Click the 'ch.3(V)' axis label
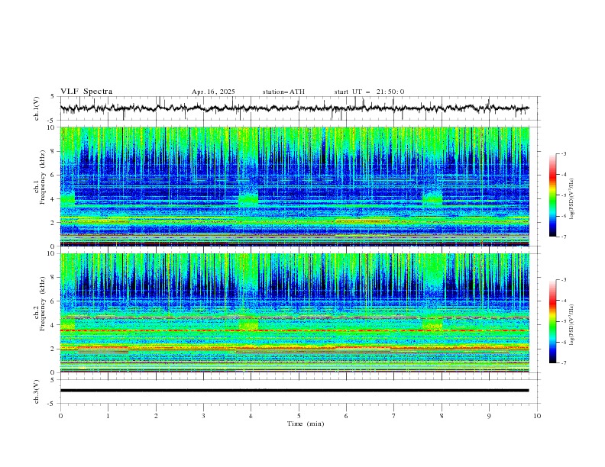Screen dimensions: 605x467 point(37,391)
